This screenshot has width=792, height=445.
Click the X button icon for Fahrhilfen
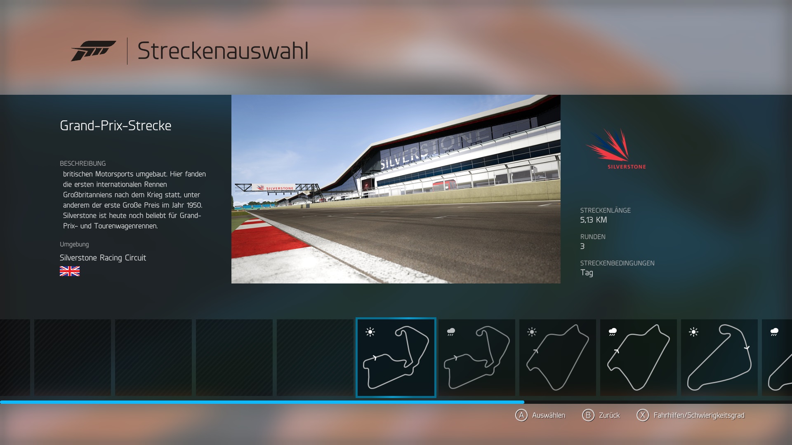tap(643, 415)
